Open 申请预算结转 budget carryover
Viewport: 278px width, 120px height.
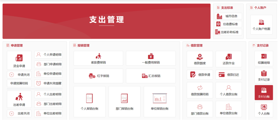[19, 83]
